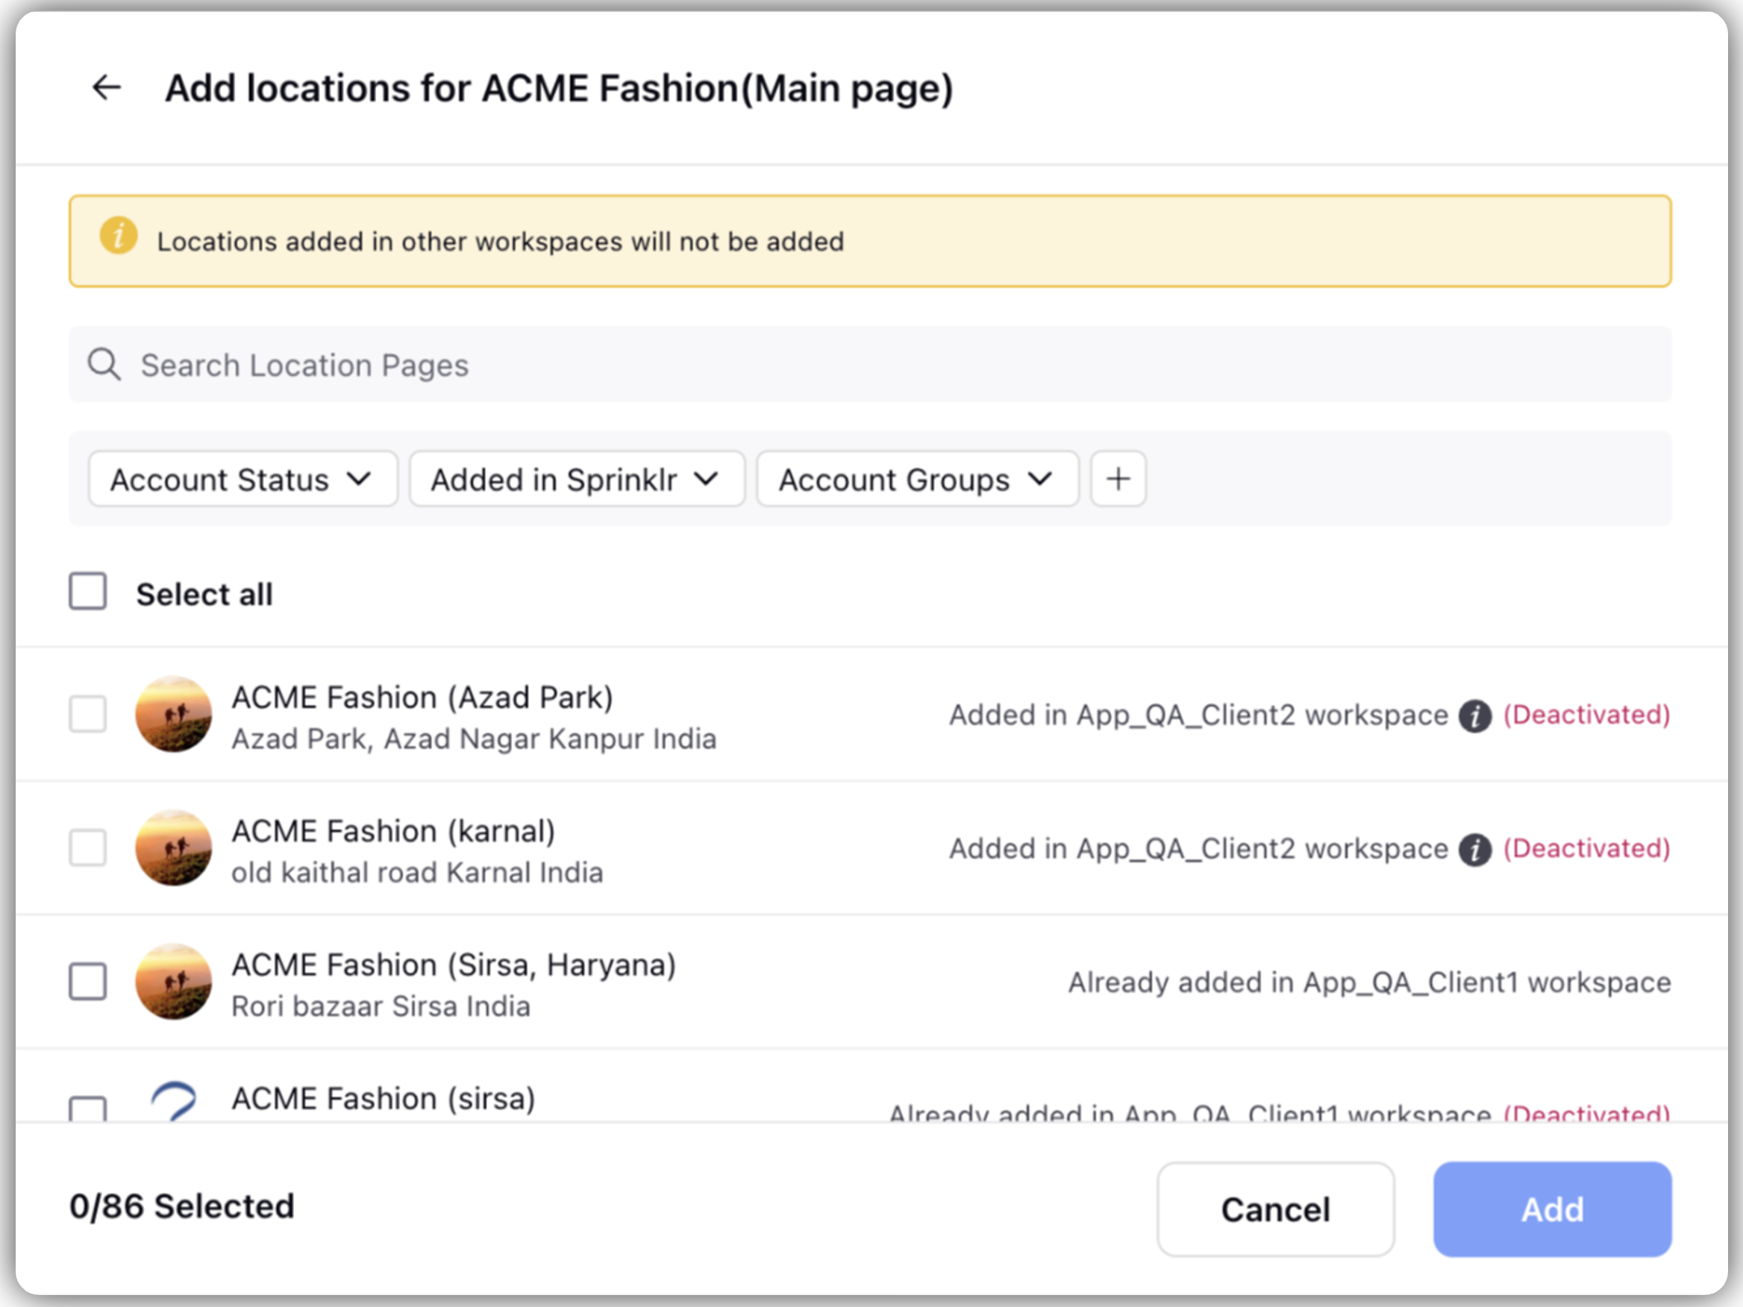Screen dimensions: 1743x1307
Task: Click Already added in App_QA_Client1 workspace text on Sirsa, Haryana row
Action: [1369, 983]
